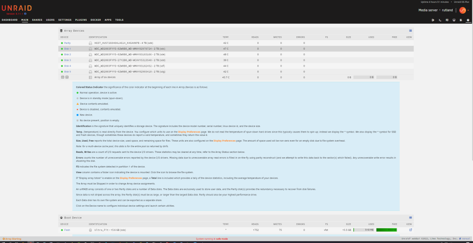Toggle the help icon in the navbar
The height and width of the screenshot is (243, 473).
click(468, 20)
